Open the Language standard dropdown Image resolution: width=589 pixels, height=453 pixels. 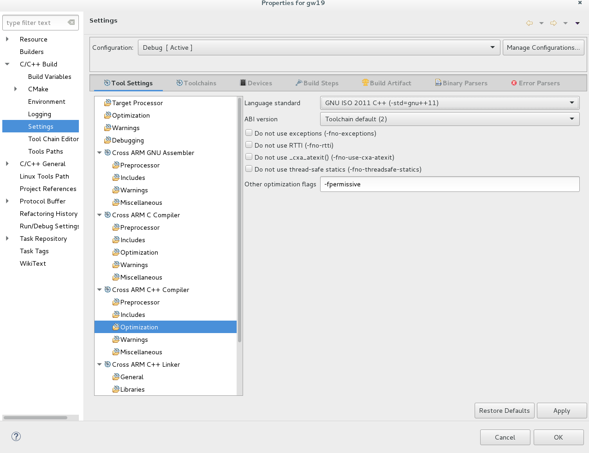449,103
